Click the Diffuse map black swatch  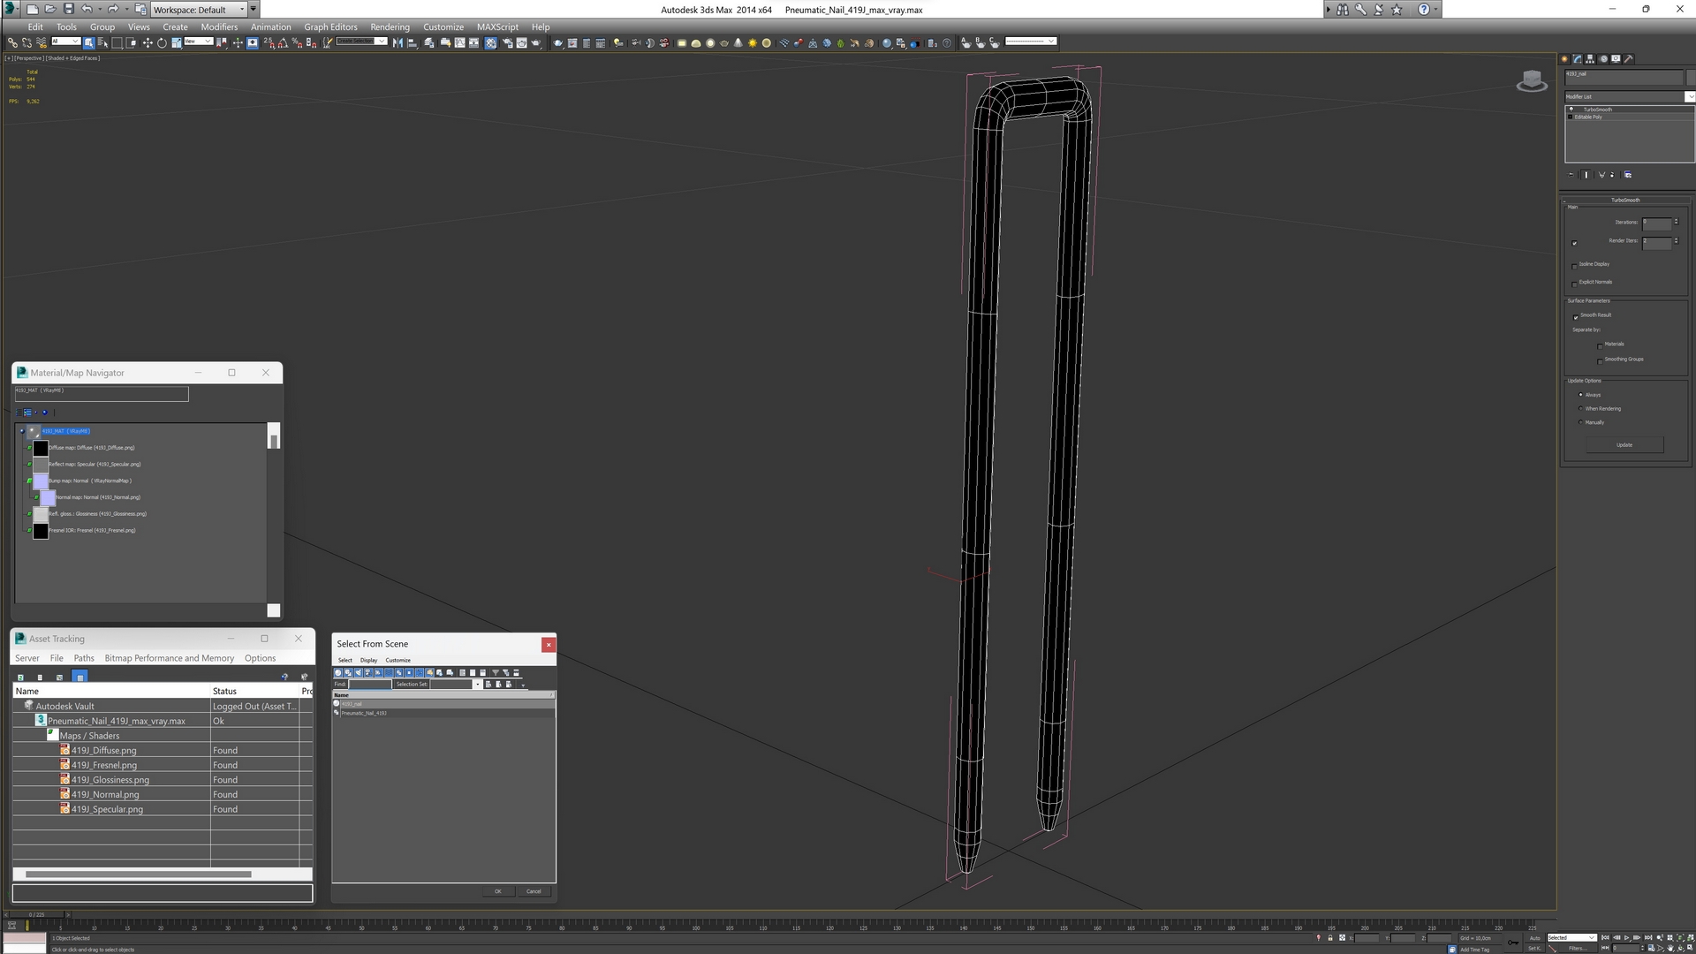pos(41,448)
